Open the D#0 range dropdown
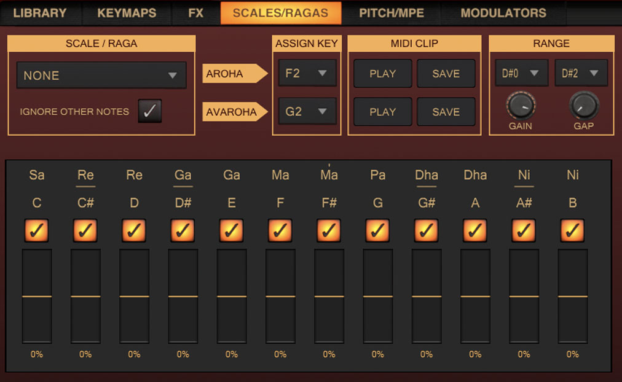 click(521, 73)
